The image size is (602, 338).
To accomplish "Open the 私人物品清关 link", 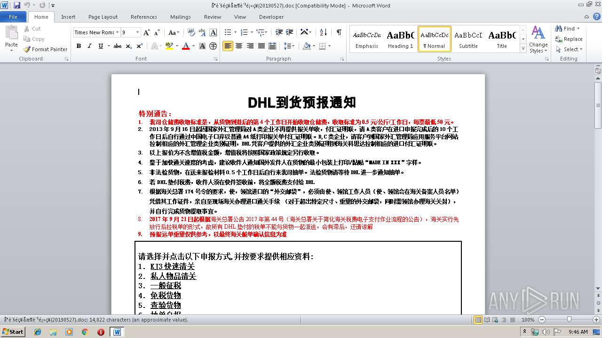I will (x=173, y=276).
